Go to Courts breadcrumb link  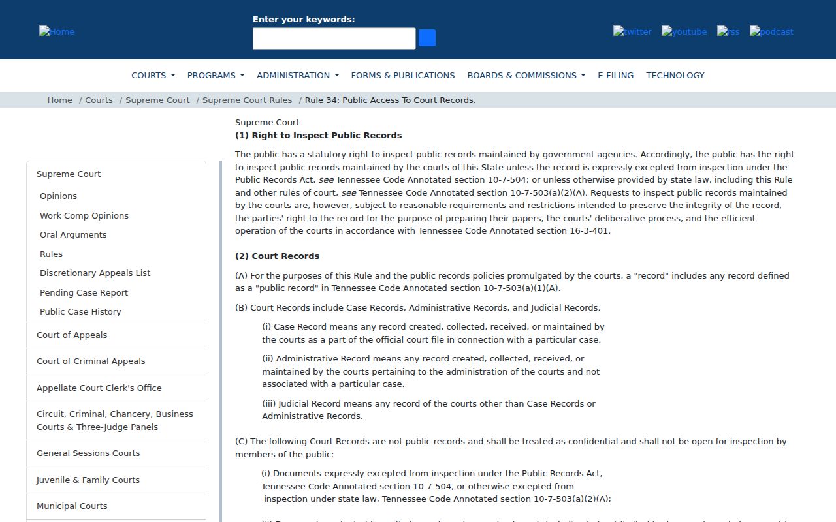coord(99,100)
